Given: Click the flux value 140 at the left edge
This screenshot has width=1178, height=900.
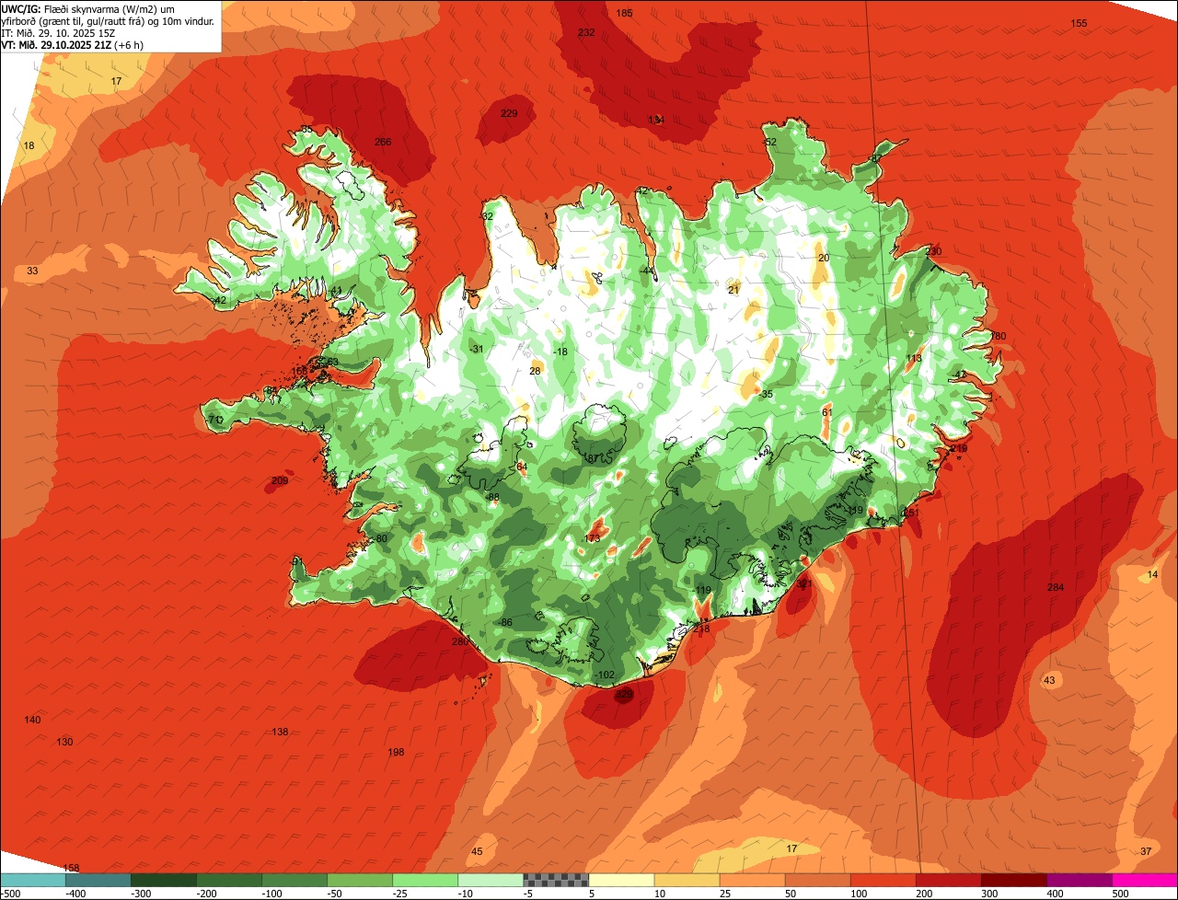Looking at the screenshot, I should click(x=32, y=720).
